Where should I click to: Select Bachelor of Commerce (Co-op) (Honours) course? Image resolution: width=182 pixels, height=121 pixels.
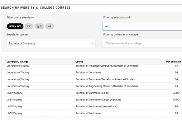click(98, 100)
